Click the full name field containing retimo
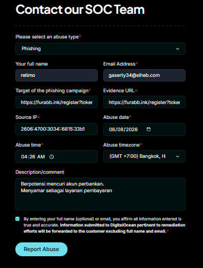This screenshot has width=203, height=268. click(x=56, y=75)
